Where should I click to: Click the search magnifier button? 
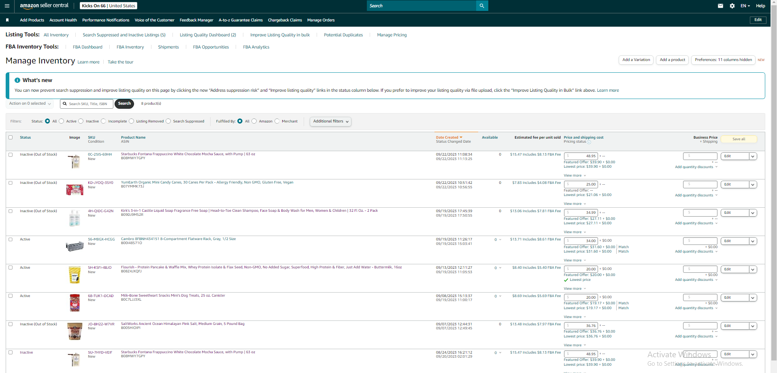tap(482, 6)
